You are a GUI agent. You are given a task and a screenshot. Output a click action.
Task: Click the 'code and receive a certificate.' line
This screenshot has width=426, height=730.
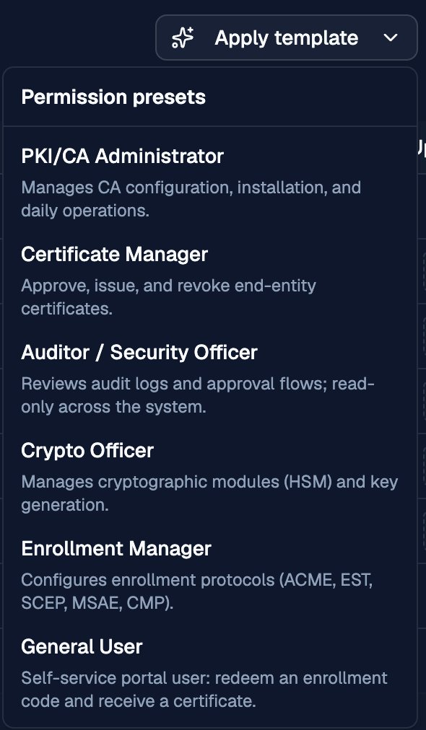(x=139, y=701)
